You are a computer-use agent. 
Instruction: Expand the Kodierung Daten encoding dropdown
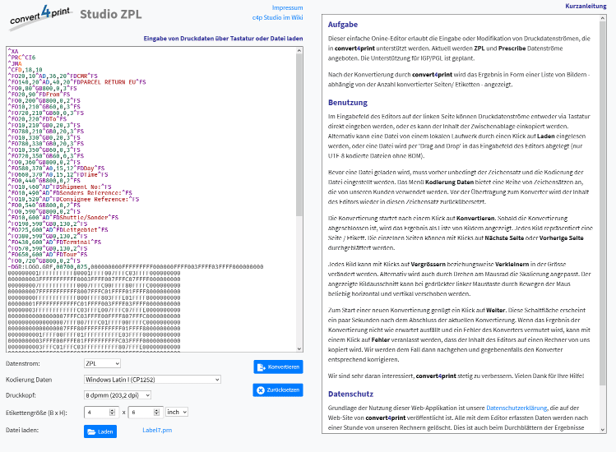(152, 380)
